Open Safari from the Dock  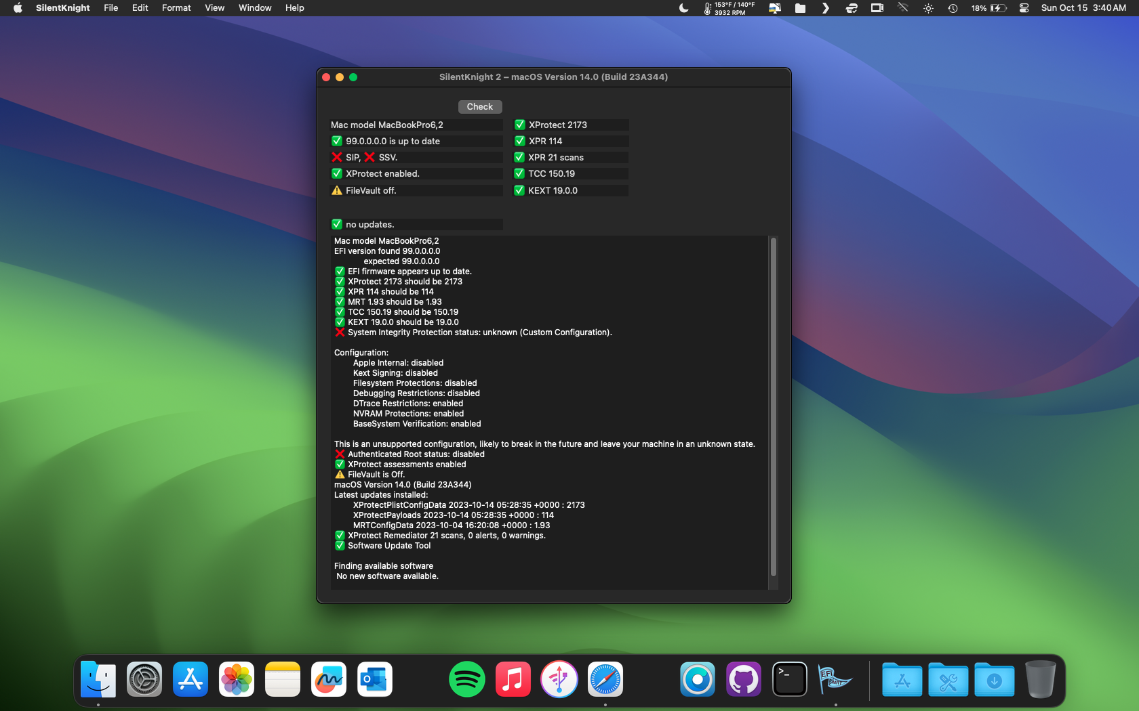(x=605, y=679)
